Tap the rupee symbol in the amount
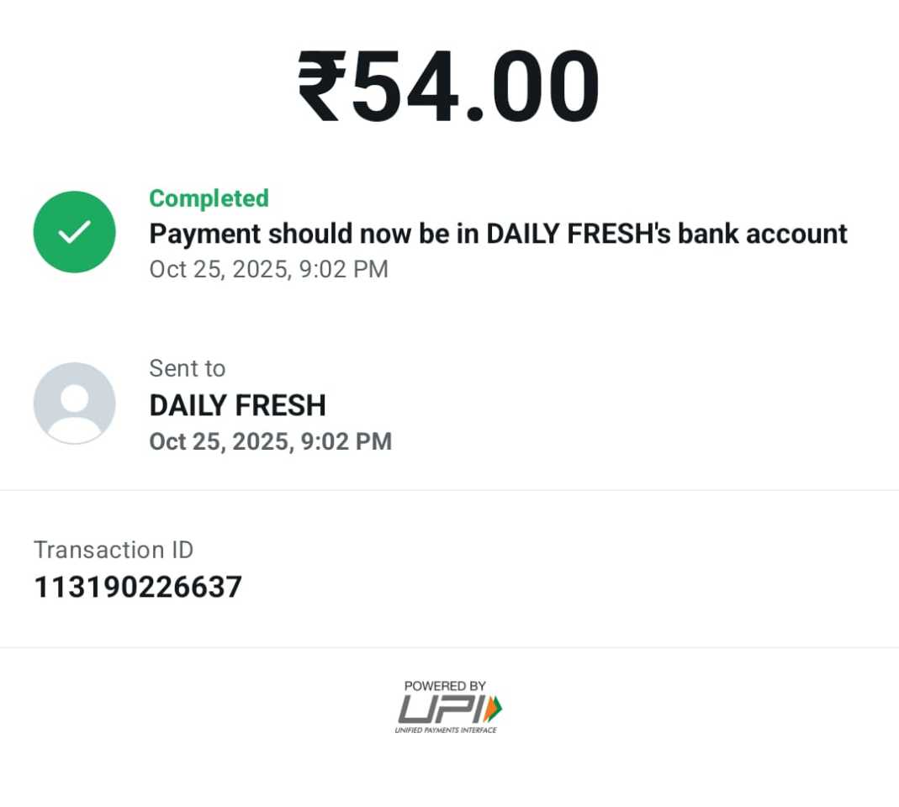This screenshot has height=807, width=899. click(x=321, y=88)
